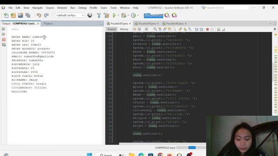The width and height of the screenshot is (278, 156).
Task: Minimize the Output window panel
Action: [x=101, y=24]
